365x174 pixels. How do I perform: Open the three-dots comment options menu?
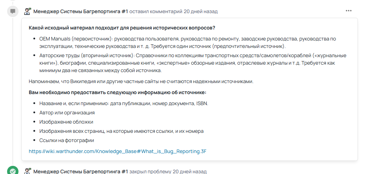point(348,11)
